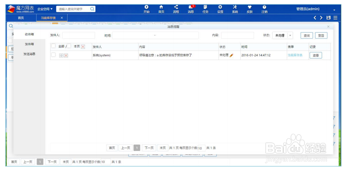Click 上一页 in bottom background pagination
Viewport: 346px width, 171px height.
[28, 162]
